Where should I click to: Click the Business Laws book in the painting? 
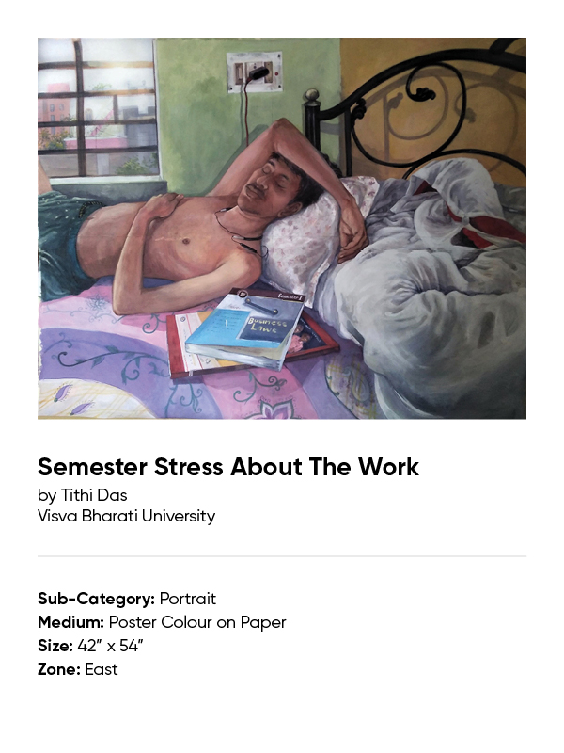(245, 328)
